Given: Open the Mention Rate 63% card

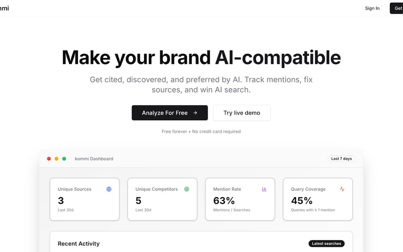Looking at the screenshot, I should [240, 199].
